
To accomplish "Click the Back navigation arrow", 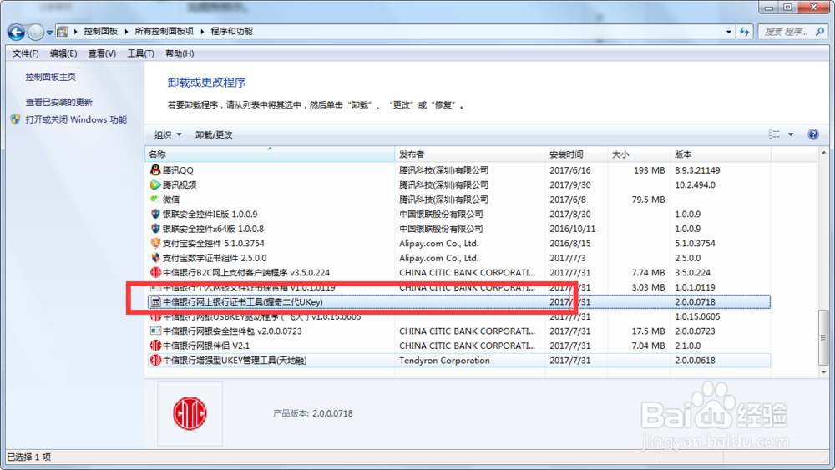I will point(16,33).
